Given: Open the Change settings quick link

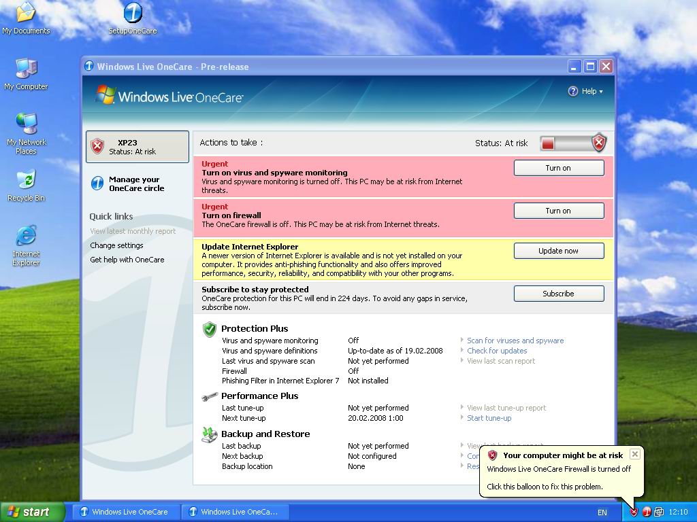Looking at the screenshot, I should (x=116, y=245).
